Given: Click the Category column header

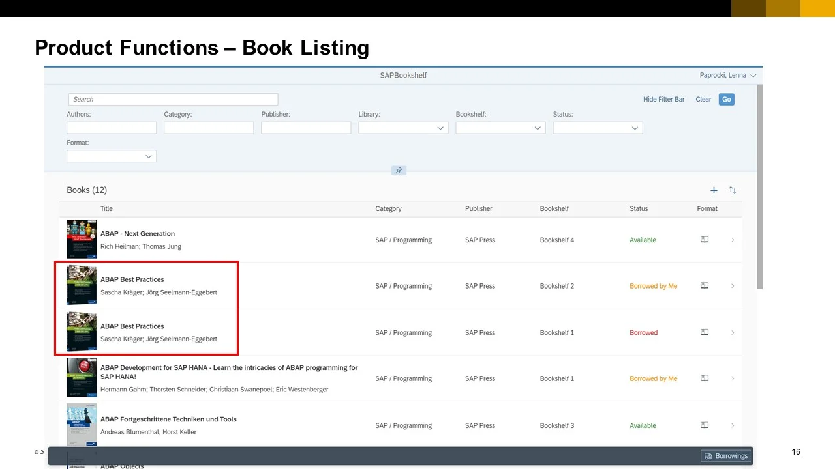Looking at the screenshot, I should [388, 208].
